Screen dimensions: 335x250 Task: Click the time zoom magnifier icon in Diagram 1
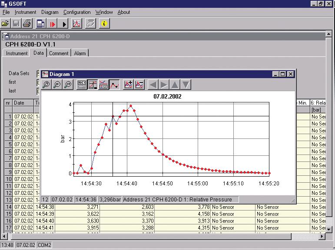[46, 85]
